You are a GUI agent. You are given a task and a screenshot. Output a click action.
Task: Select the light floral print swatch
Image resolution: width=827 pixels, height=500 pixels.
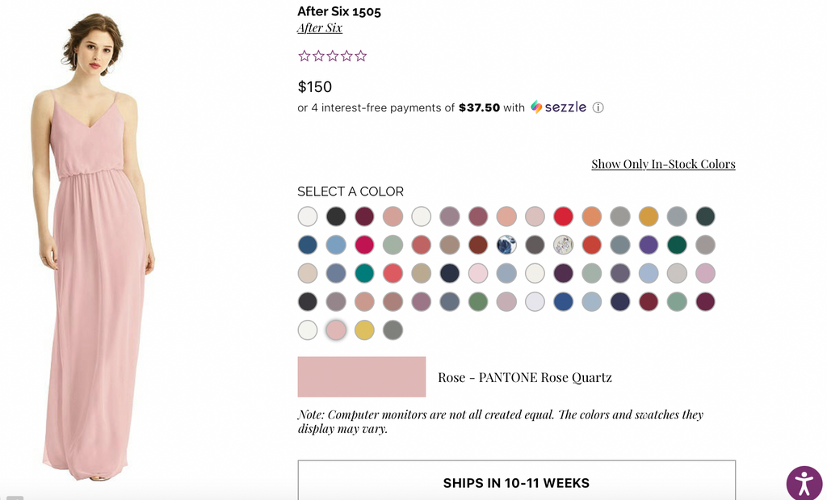click(x=563, y=245)
